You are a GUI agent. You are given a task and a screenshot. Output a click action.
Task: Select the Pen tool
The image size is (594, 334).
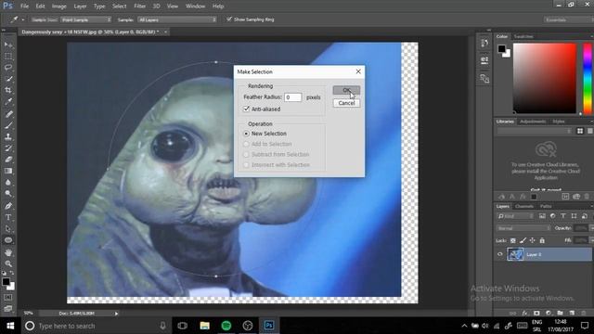[x=8, y=206]
